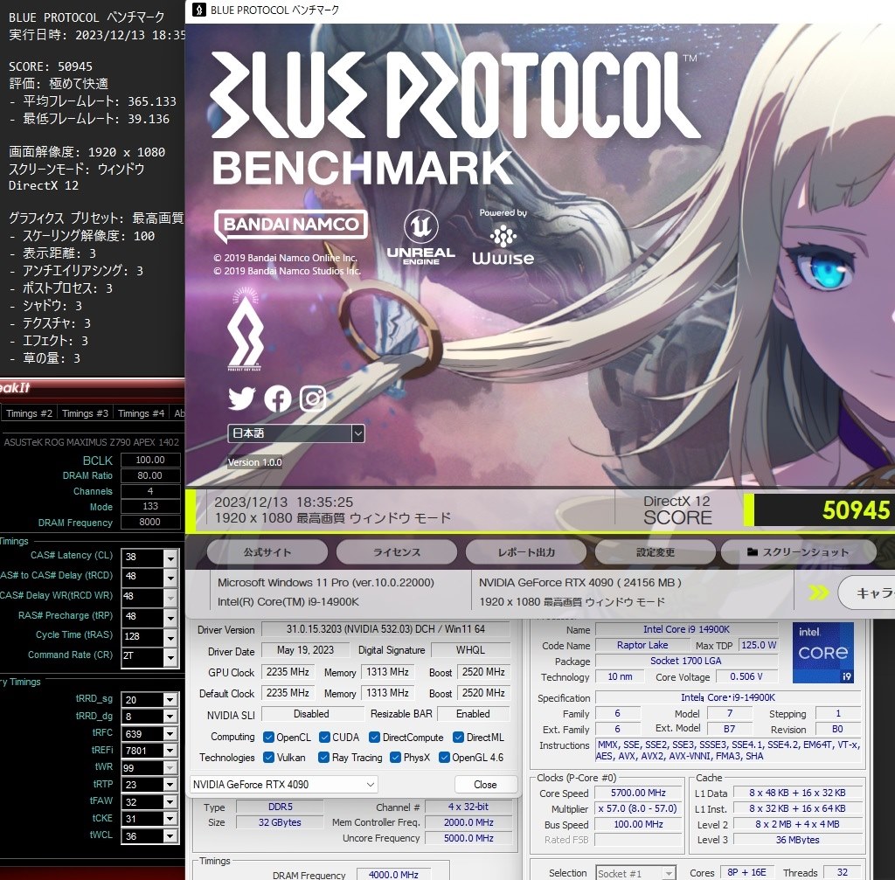
Task: Click the Driver Version value field
Action: point(385,629)
